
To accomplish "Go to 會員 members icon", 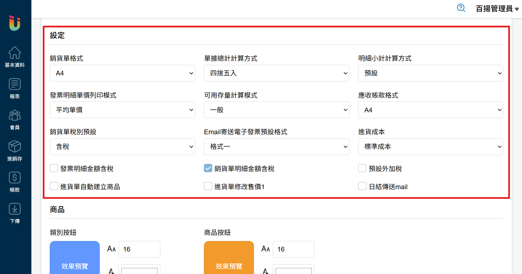I will click(x=15, y=115).
